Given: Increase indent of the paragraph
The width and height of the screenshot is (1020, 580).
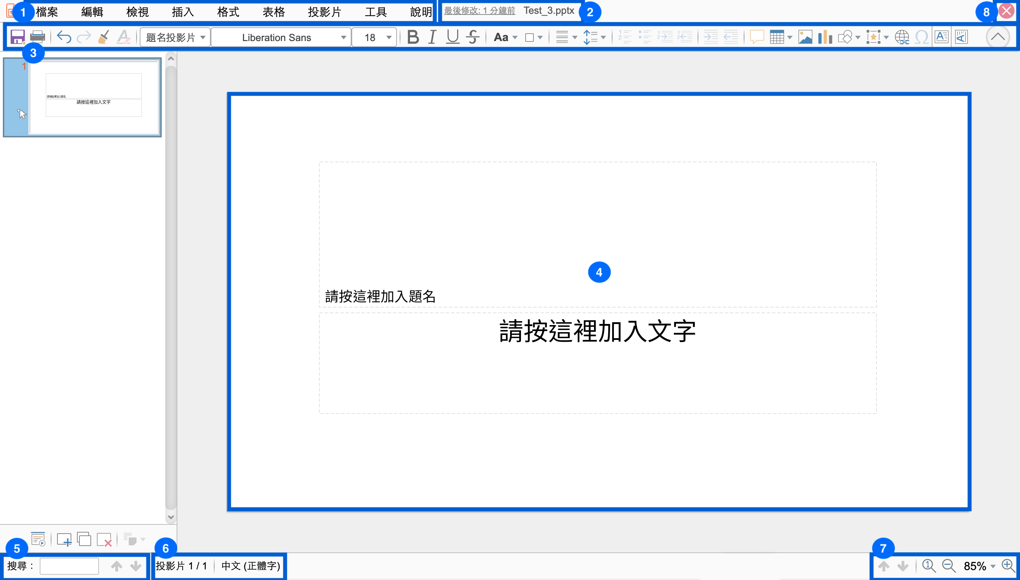Looking at the screenshot, I should 710,37.
